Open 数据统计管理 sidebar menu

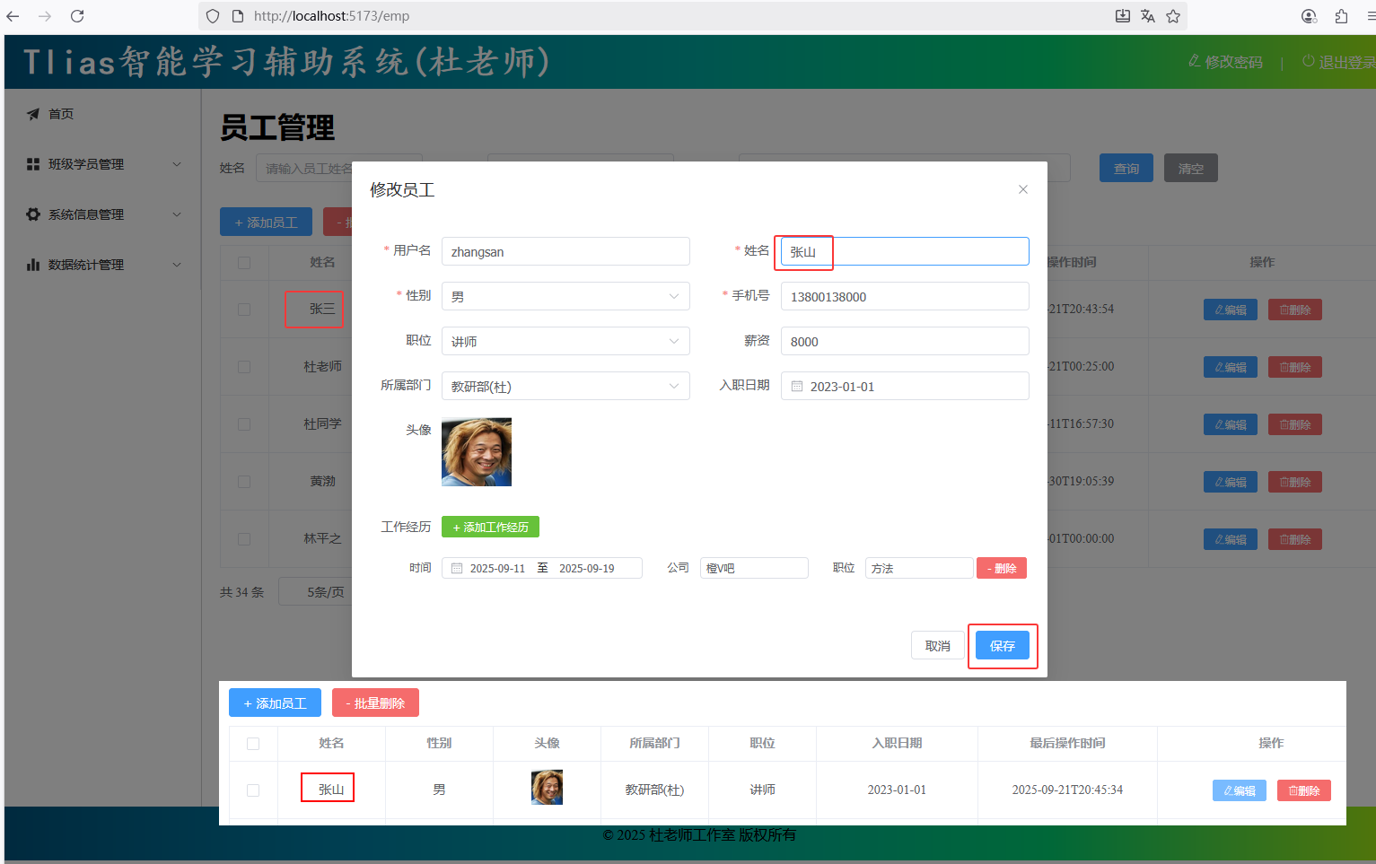pyautogui.click(x=103, y=265)
